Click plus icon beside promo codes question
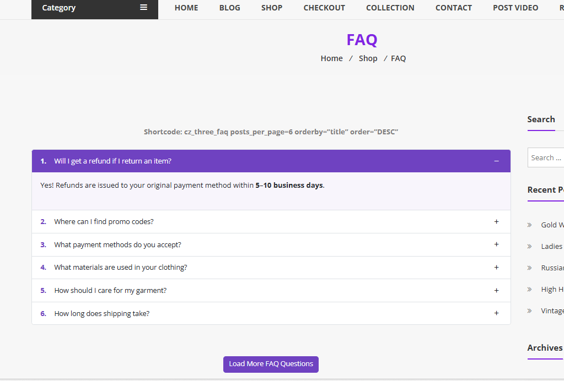Image resolution: width=564 pixels, height=381 pixels. tap(496, 221)
